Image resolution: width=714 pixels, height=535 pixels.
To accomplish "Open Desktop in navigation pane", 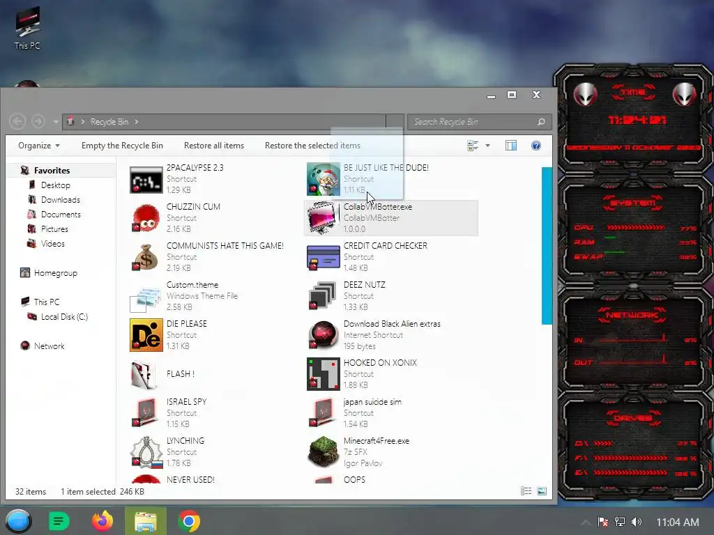I will (x=56, y=185).
